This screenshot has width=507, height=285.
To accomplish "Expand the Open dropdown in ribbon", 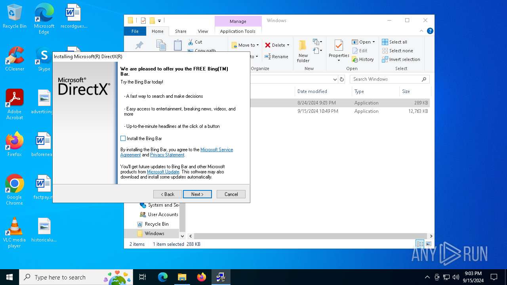I will [x=363, y=42].
